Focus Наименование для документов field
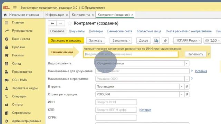Viewport: 221px width, 124px height. (142, 71)
